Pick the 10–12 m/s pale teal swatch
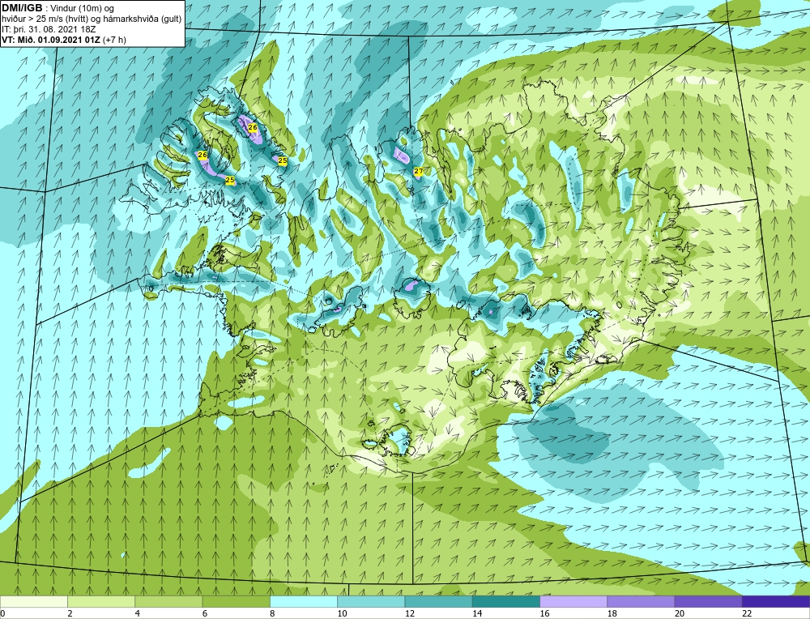Screen dimensions: 810x619 click(x=371, y=601)
